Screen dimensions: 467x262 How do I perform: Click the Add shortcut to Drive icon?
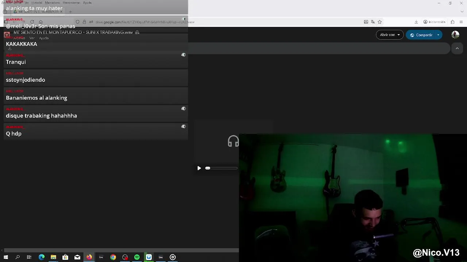(x=137, y=32)
